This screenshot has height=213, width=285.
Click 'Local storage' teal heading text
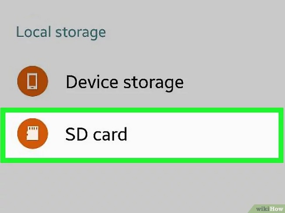pos(61,33)
